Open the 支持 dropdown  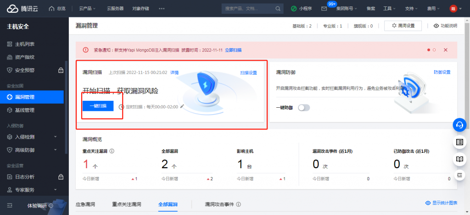[411, 8]
